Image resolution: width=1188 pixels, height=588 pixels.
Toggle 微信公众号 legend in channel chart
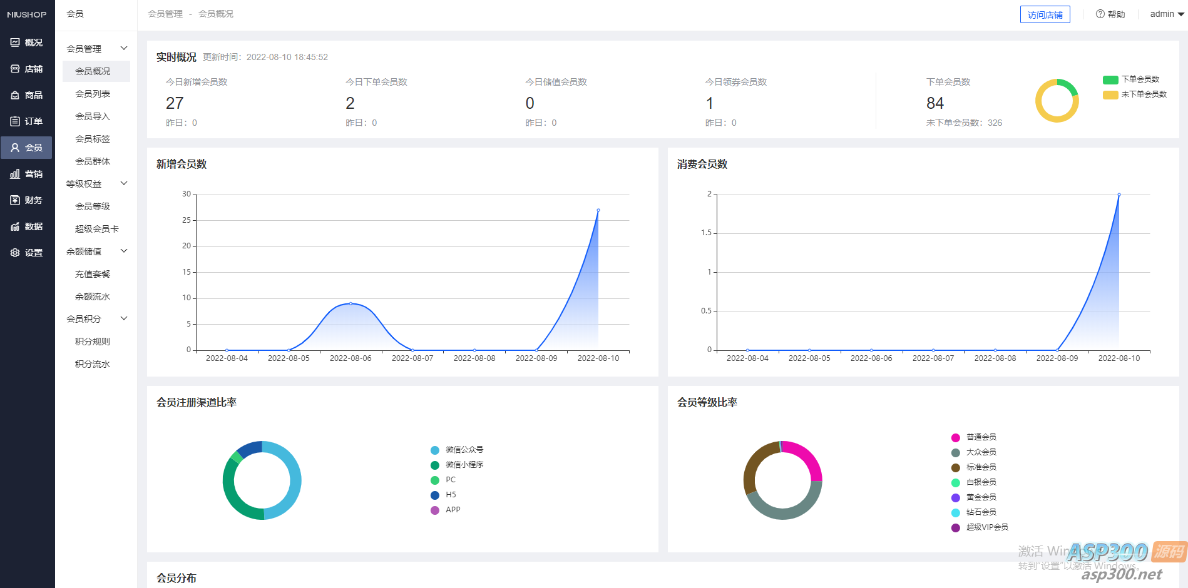point(457,450)
